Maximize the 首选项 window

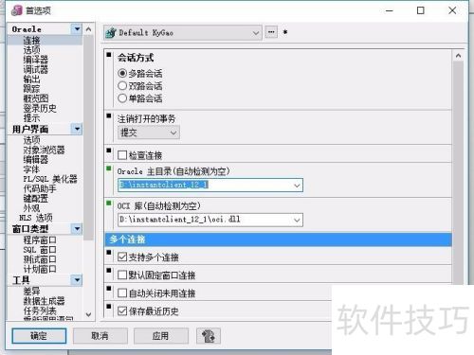point(421,10)
